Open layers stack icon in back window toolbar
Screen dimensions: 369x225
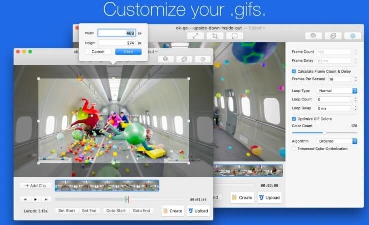coord(333,36)
